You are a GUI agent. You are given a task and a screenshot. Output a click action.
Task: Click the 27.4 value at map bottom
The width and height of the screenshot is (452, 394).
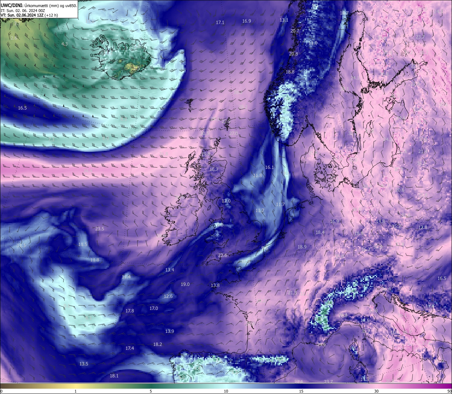coord(299,382)
